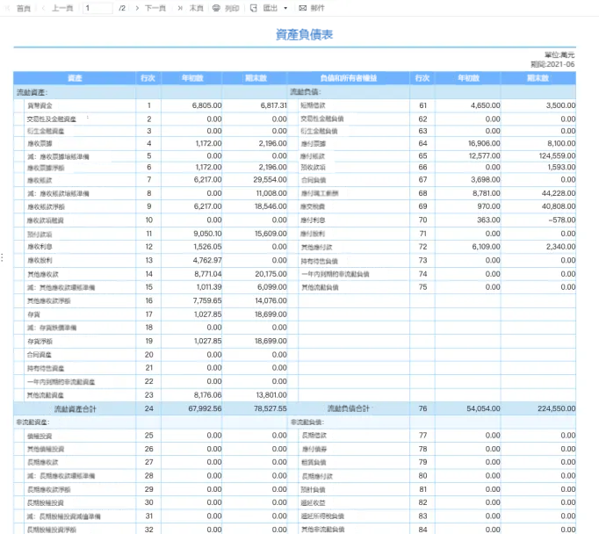Click the 郵件 toolbar label
Image resolution: width=599 pixels, height=534 pixels.
pyautogui.click(x=317, y=8)
